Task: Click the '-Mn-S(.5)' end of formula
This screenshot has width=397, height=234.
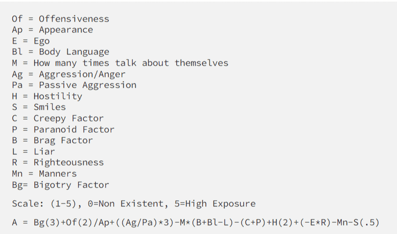Action: (355, 223)
